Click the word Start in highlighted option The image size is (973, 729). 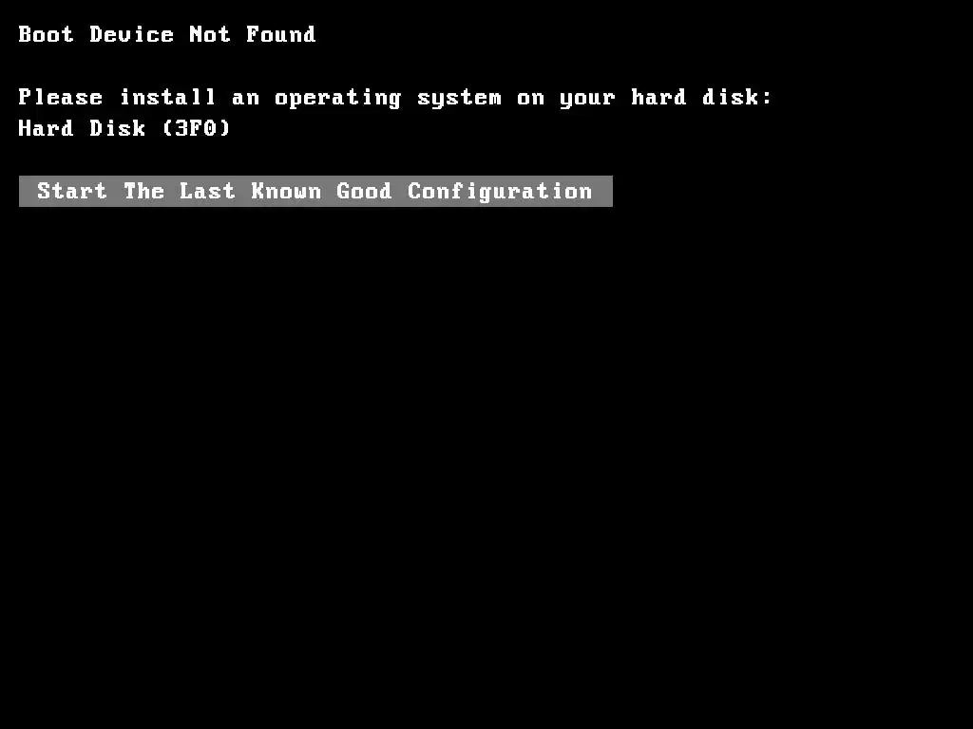pos(72,191)
